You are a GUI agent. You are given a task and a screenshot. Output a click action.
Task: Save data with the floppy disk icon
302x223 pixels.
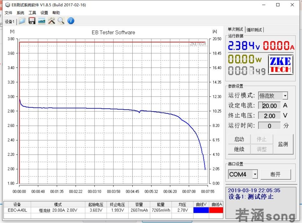pos(32,21)
